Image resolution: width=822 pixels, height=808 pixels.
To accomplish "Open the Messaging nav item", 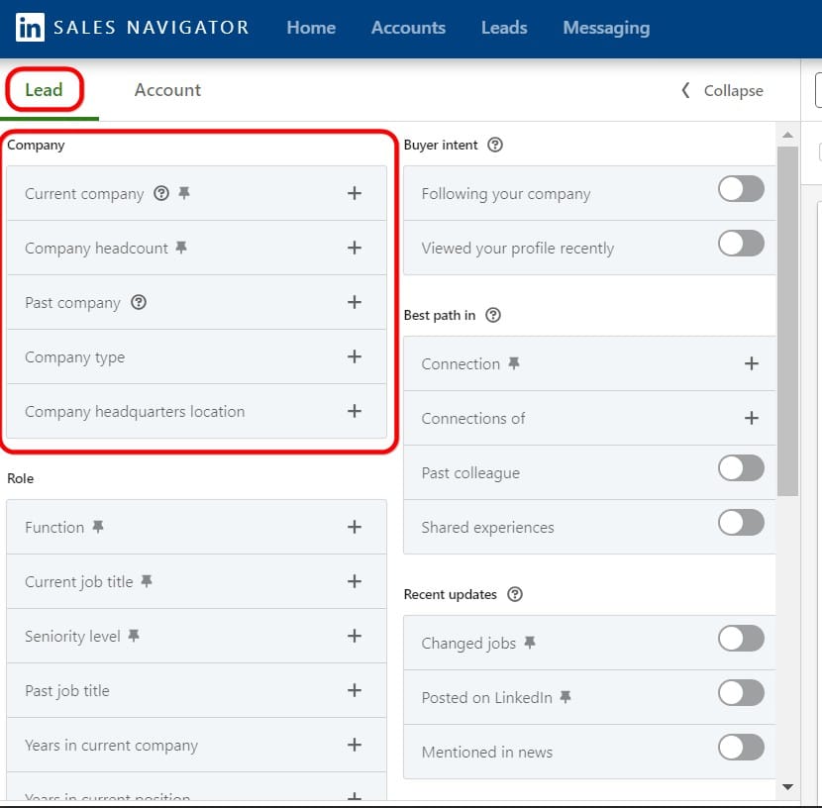I will point(606,28).
